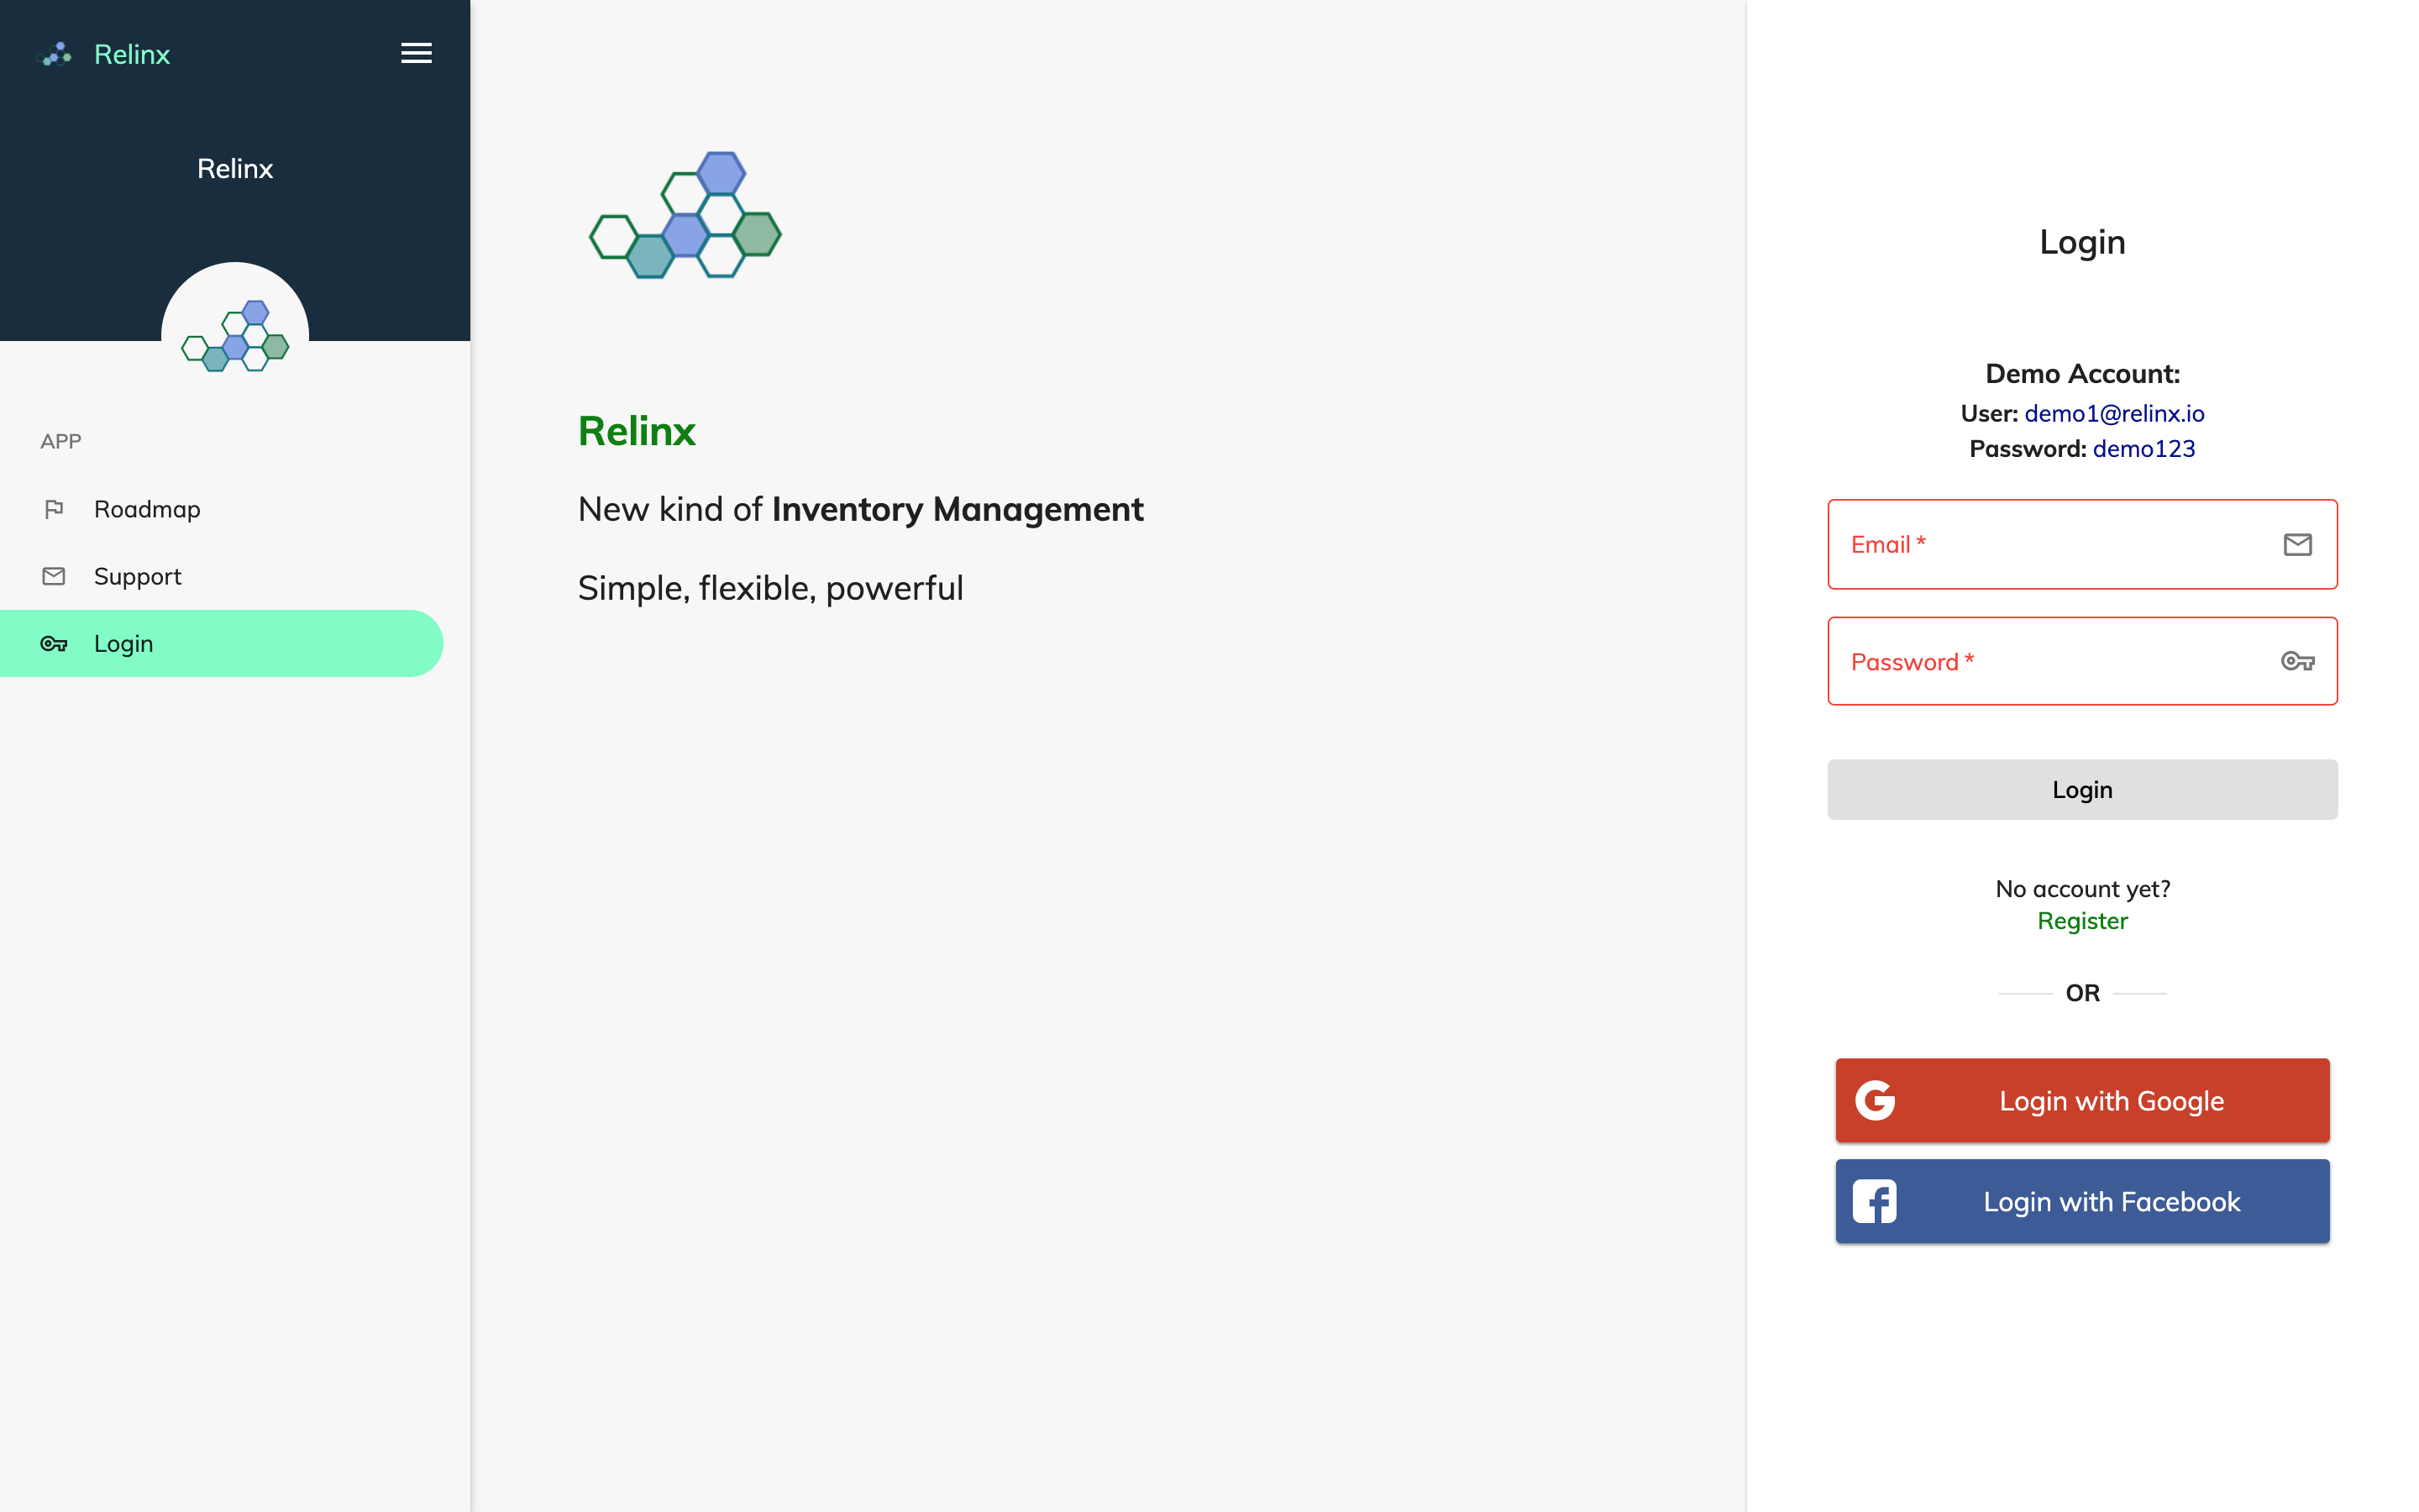2419x1512 pixels.
Task: Click the Support envelope icon
Action: pos(54,576)
